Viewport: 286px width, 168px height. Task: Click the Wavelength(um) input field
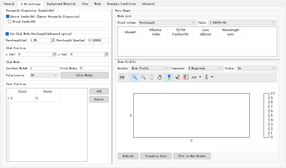[41, 40]
